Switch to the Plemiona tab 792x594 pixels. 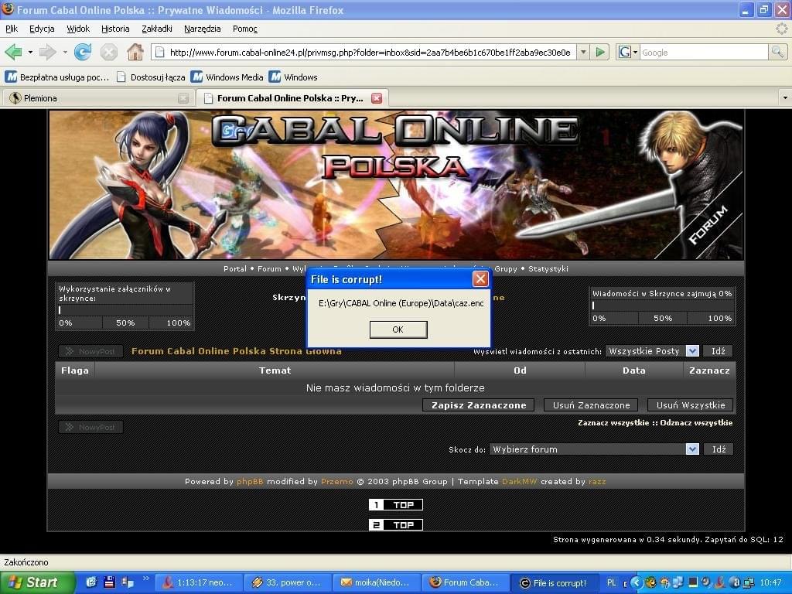tap(97, 98)
